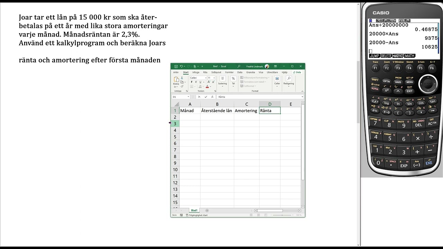This screenshot has height=249, width=443.
Task: Select column header C
Action: pyautogui.click(x=246, y=104)
